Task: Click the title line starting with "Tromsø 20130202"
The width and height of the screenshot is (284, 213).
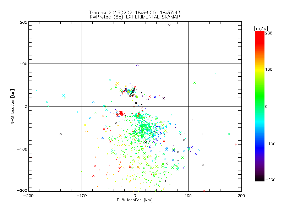Action: 135,12
